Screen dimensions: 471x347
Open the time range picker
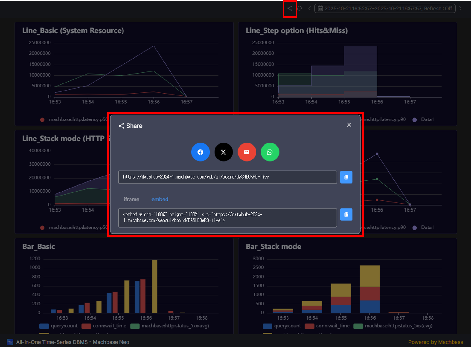384,9
